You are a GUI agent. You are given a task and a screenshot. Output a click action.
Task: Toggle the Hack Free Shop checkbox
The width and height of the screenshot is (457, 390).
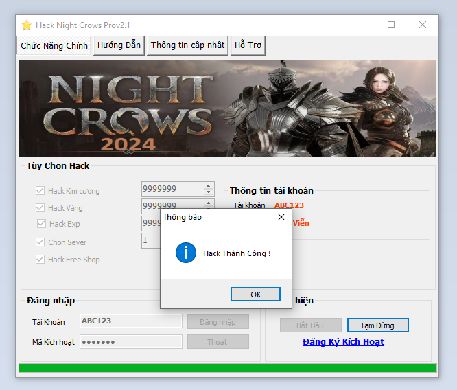pyautogui.click(x=40, y=260)
